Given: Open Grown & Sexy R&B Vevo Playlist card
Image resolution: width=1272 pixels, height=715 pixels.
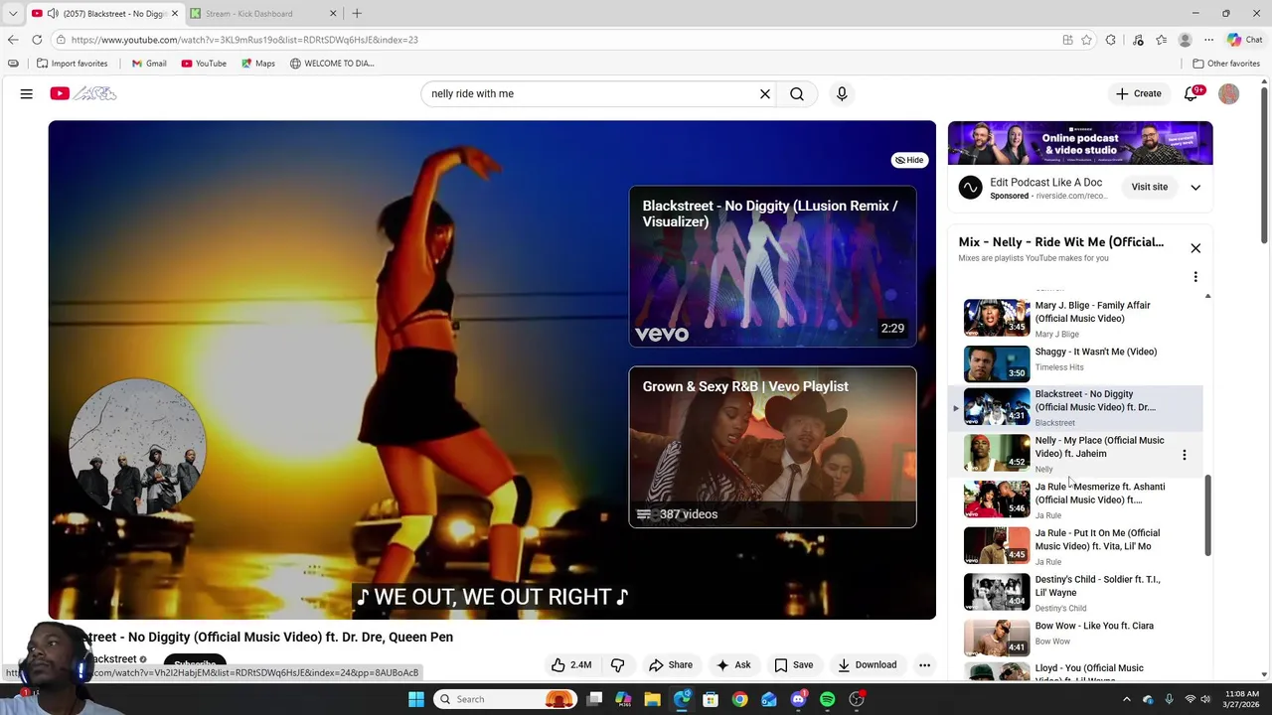Looking at the screenshot, I should click(x=772, y=447).
